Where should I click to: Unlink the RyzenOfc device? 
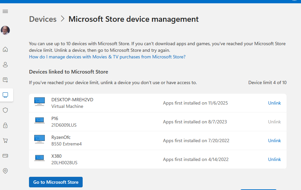274,141
